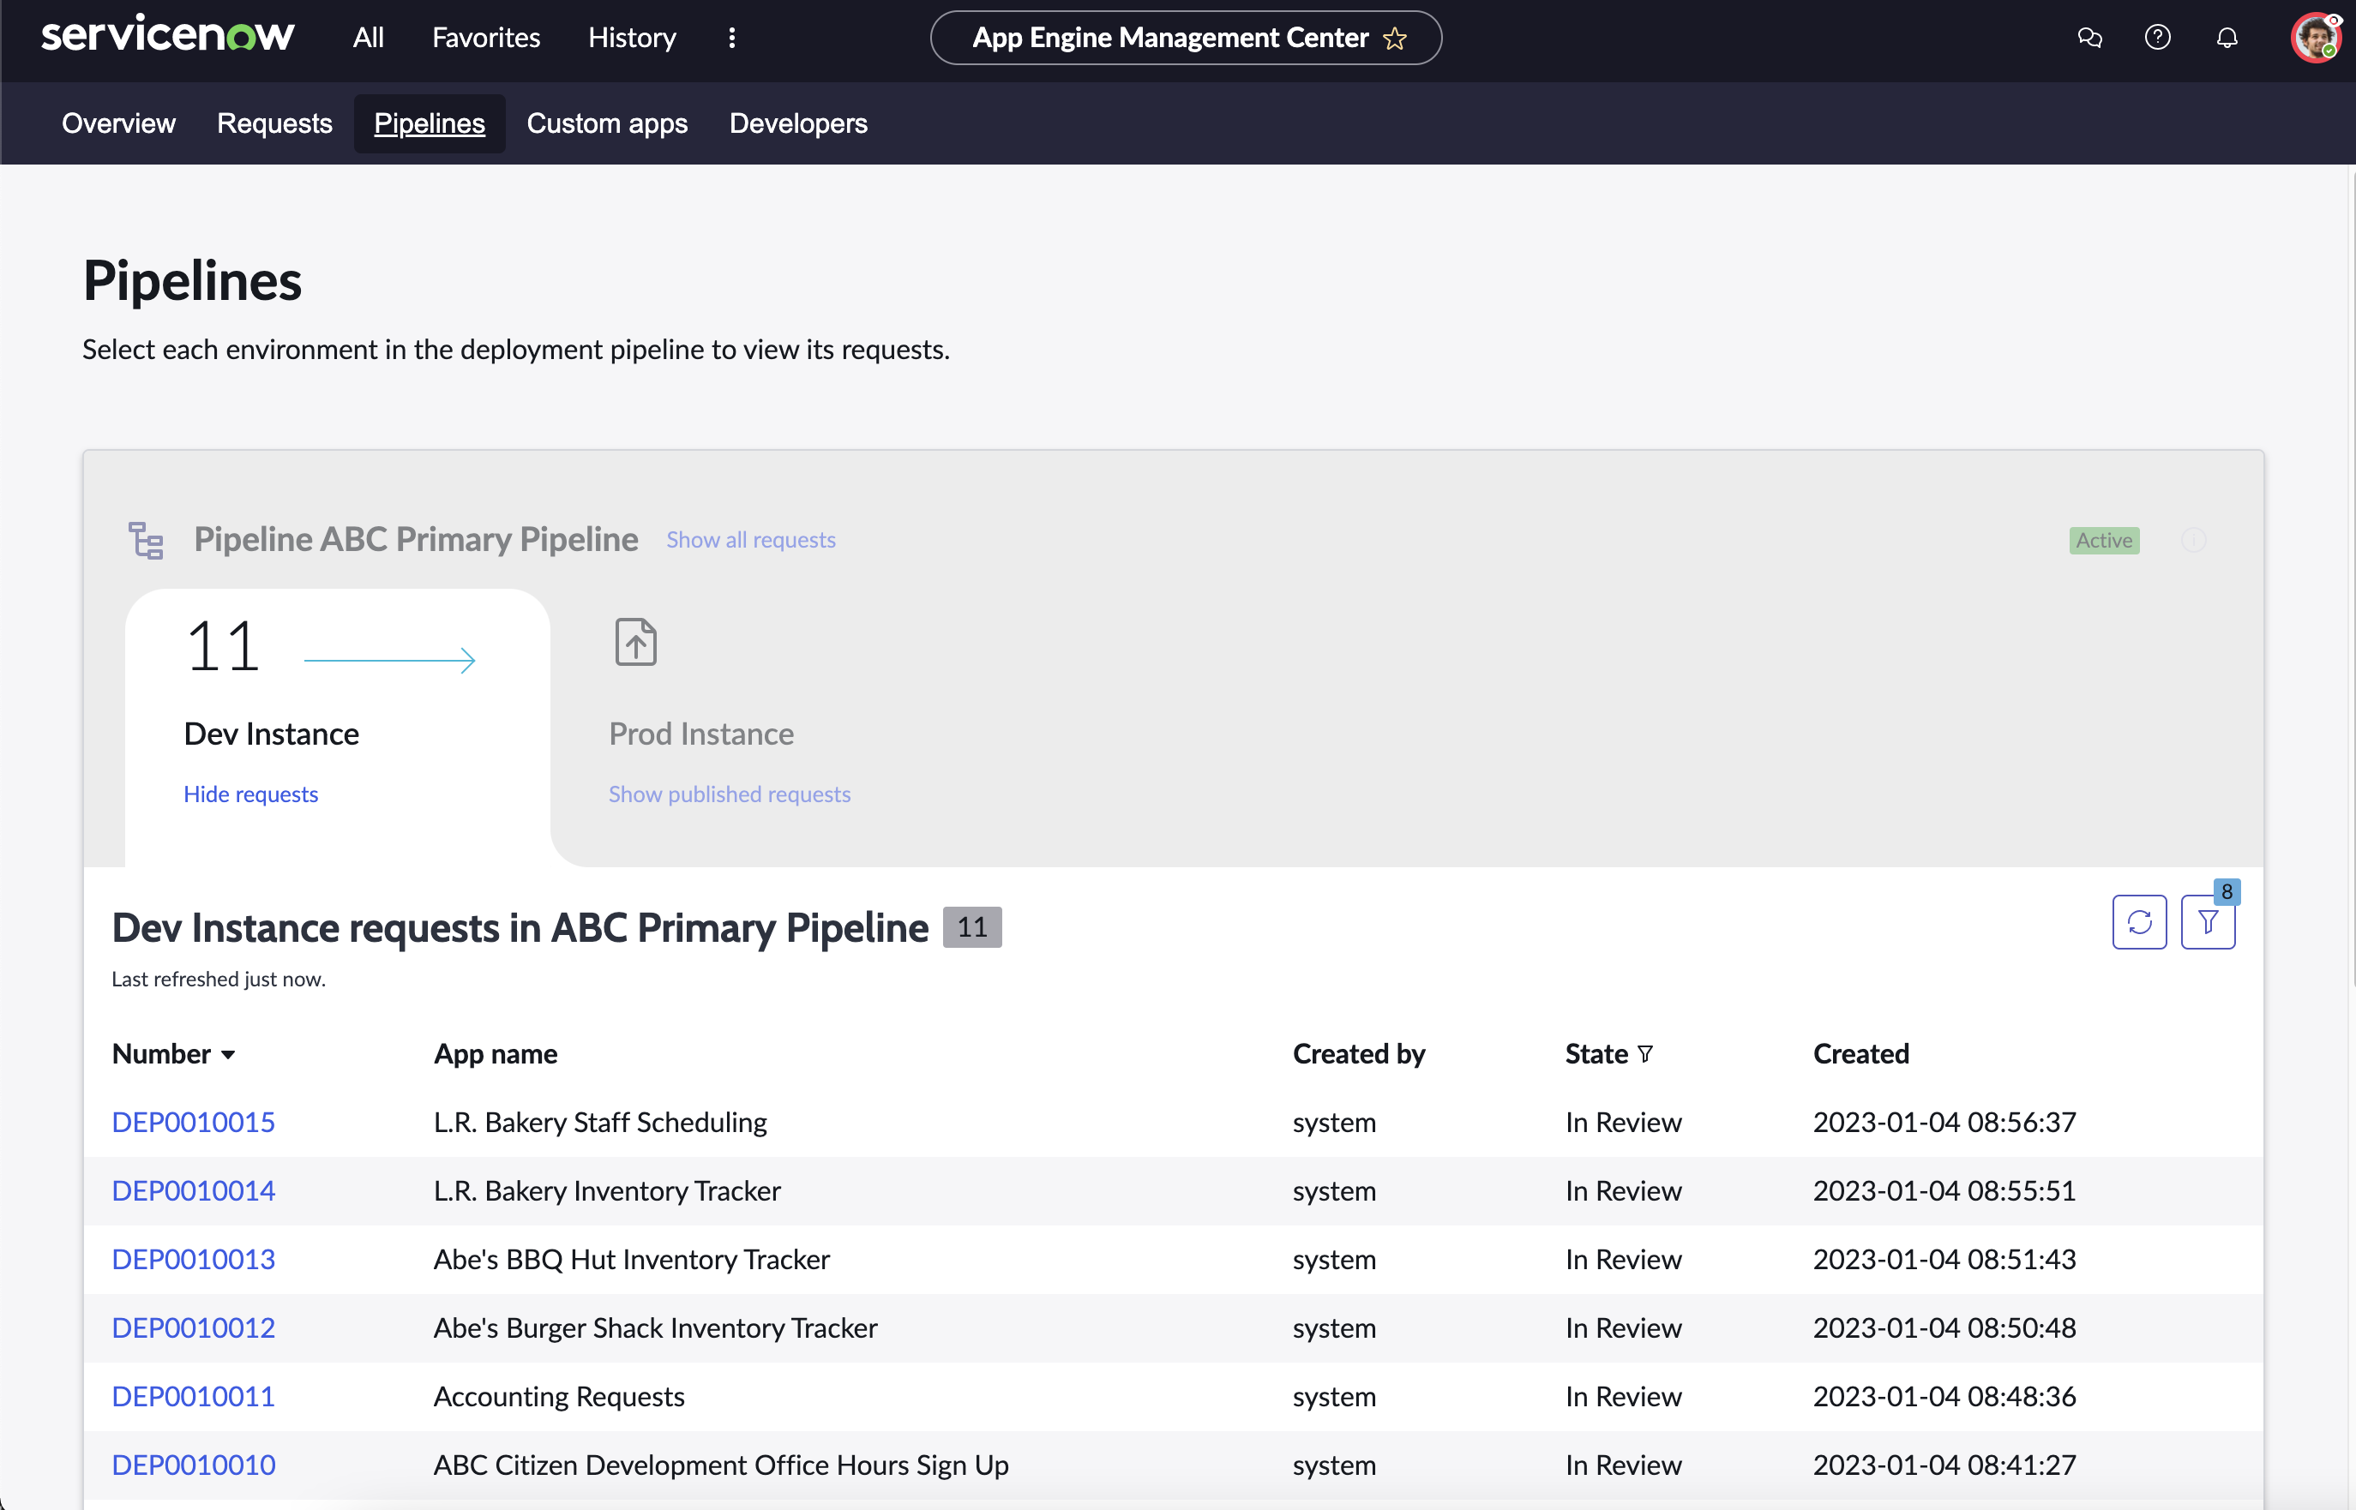The height and width of the screenshot is (1510, 2356).
Task: Click created time 2023-01-04 08:41:27
Action: [1944, 1465]
